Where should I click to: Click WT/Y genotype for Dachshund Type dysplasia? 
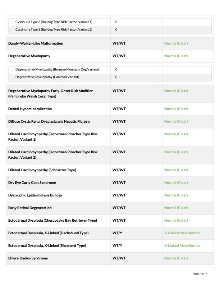point(117,233)
